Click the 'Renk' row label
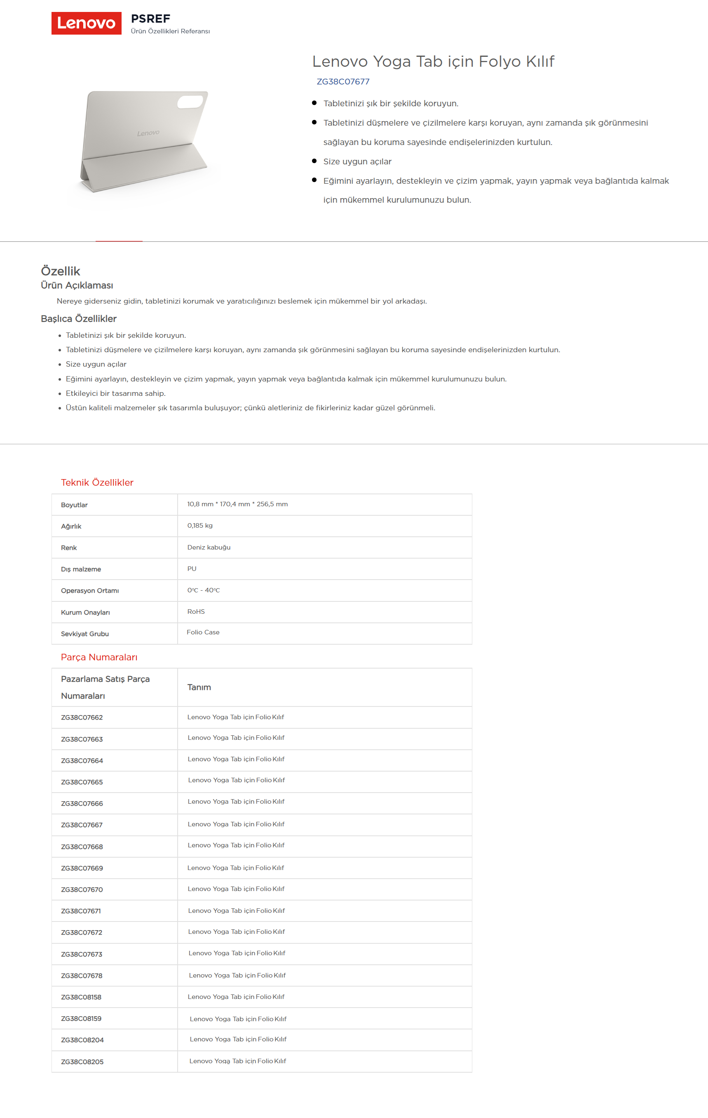This screenshot has width=708, height=1118. point(69,548)
